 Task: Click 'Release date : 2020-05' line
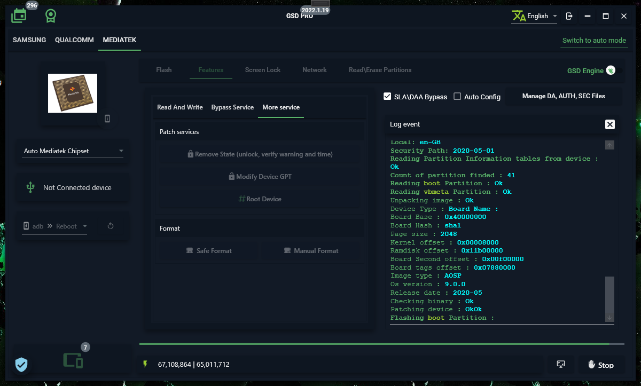tap(436, 293)
